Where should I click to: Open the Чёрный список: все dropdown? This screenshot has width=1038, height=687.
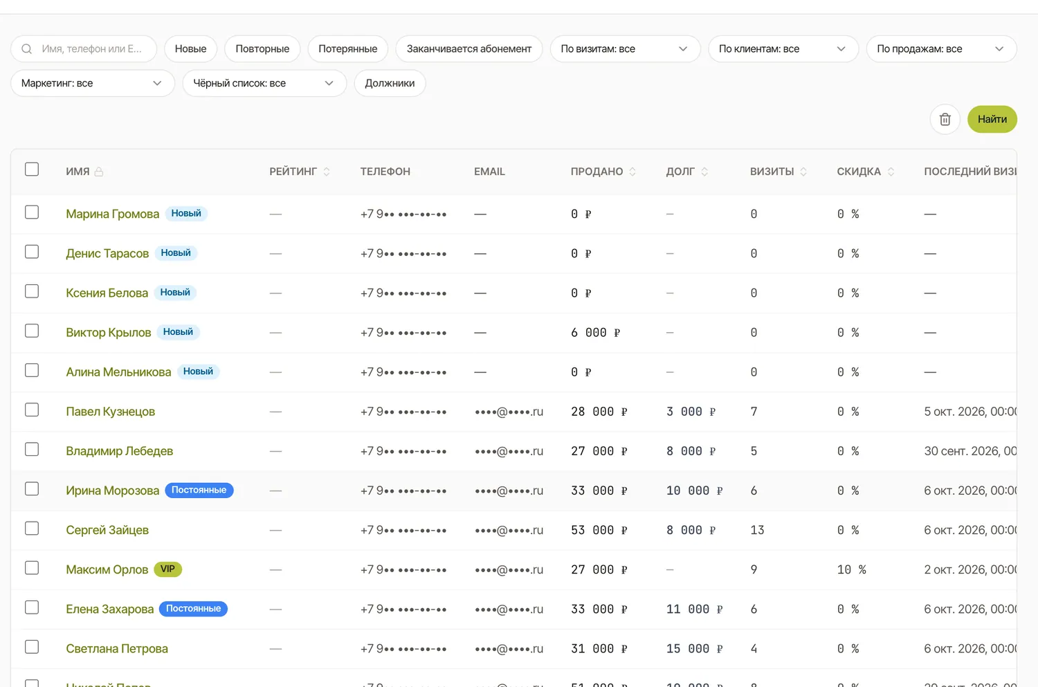pyautogui.click(x=264, y=83)
